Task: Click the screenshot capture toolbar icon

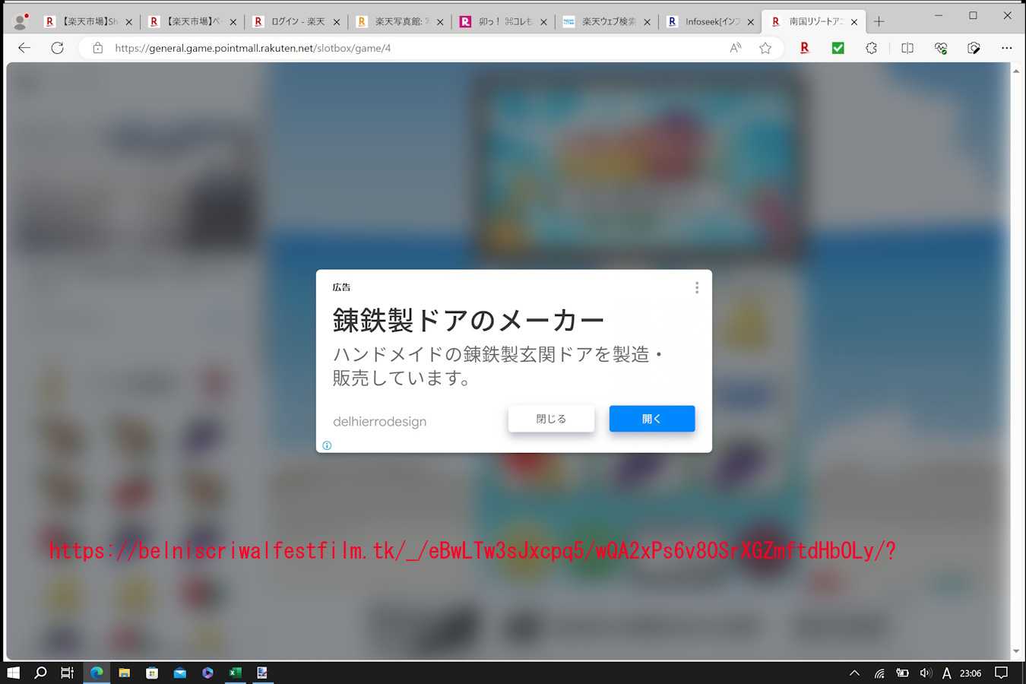Action: (974, 48)
